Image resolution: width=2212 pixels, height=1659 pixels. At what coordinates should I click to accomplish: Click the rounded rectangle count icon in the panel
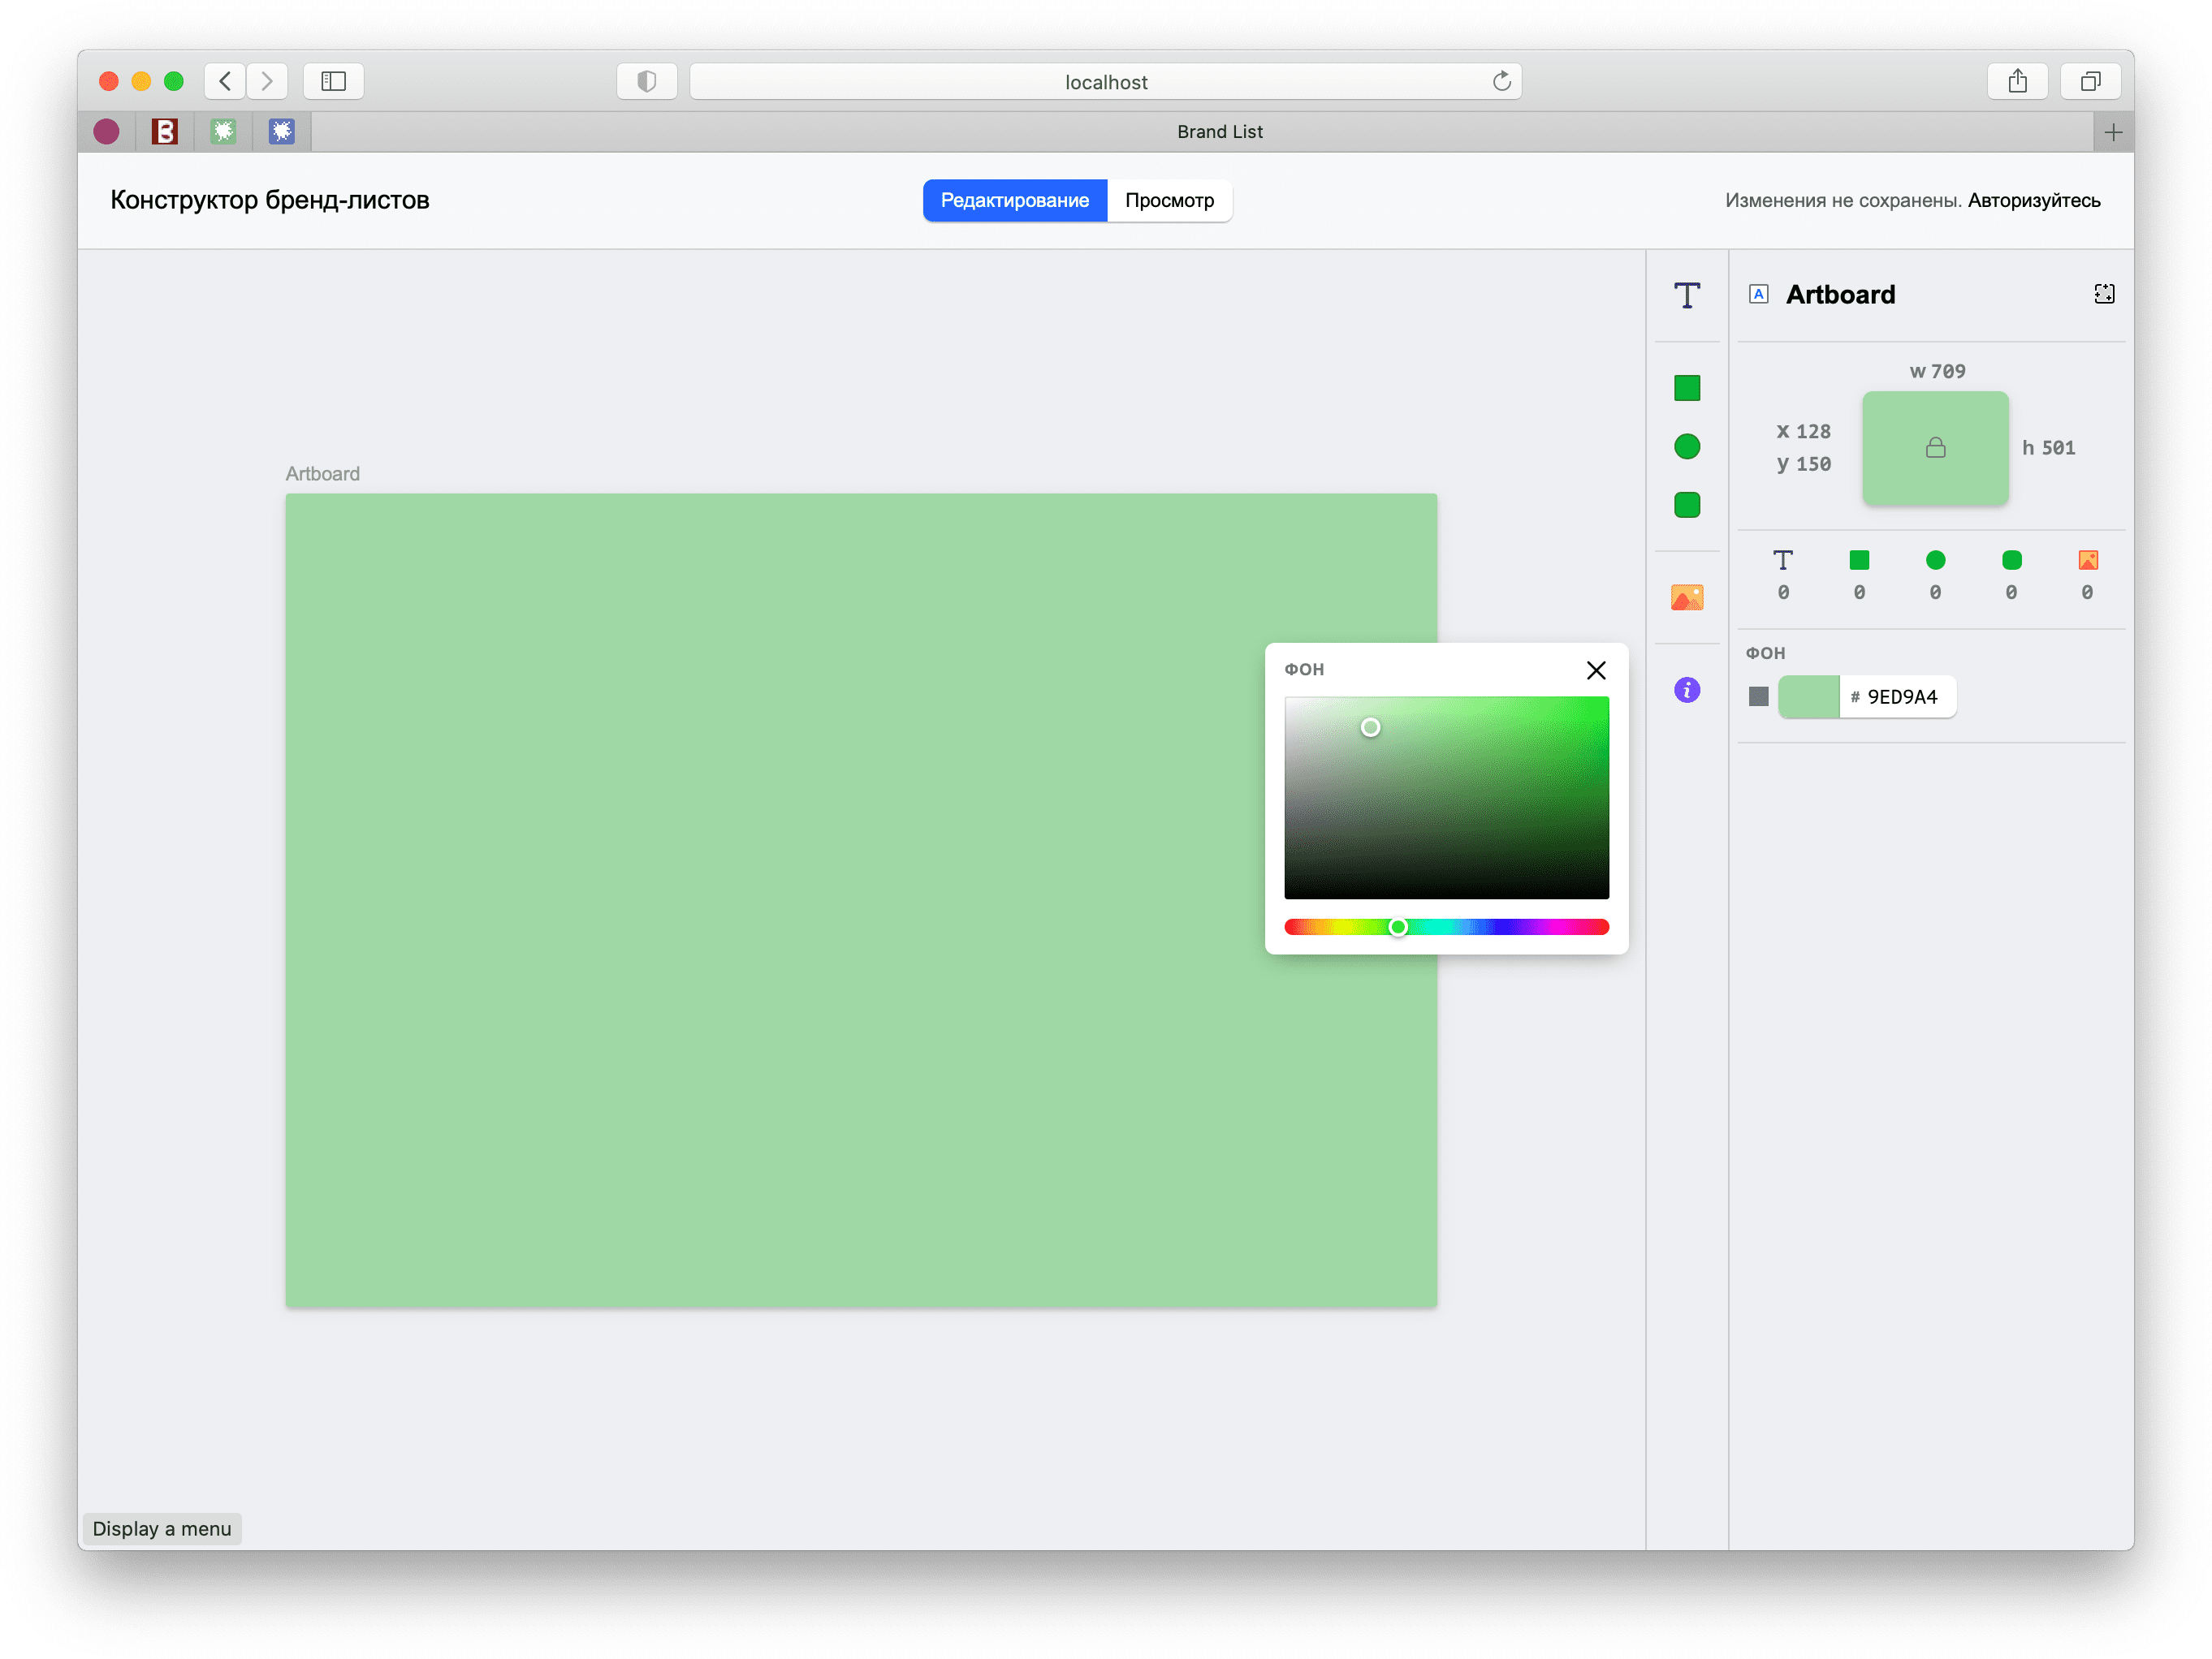[x=2011, y=560]
